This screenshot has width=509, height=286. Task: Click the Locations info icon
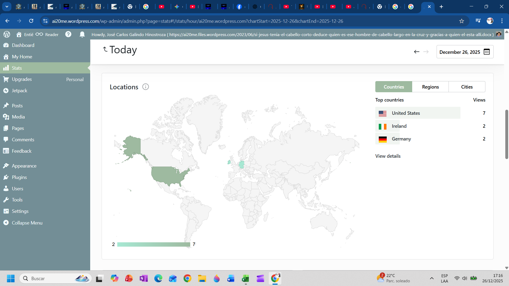coord(146,87)
